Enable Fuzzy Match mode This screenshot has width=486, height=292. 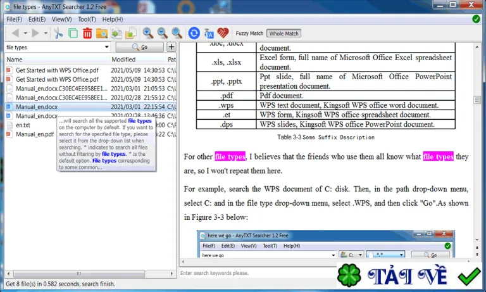click(x=249, y=33)
